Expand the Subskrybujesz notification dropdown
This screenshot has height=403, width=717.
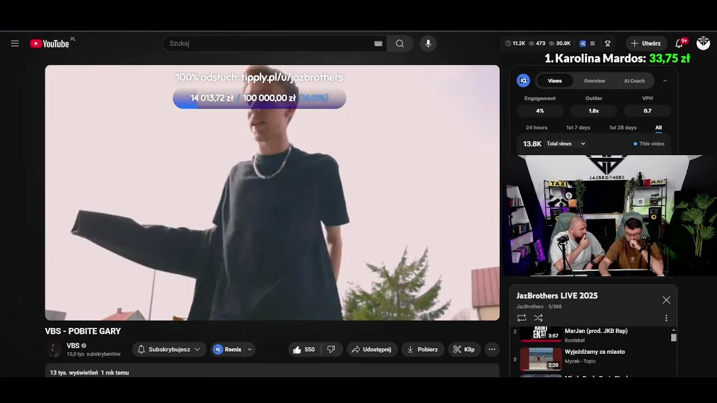(197, 349)
